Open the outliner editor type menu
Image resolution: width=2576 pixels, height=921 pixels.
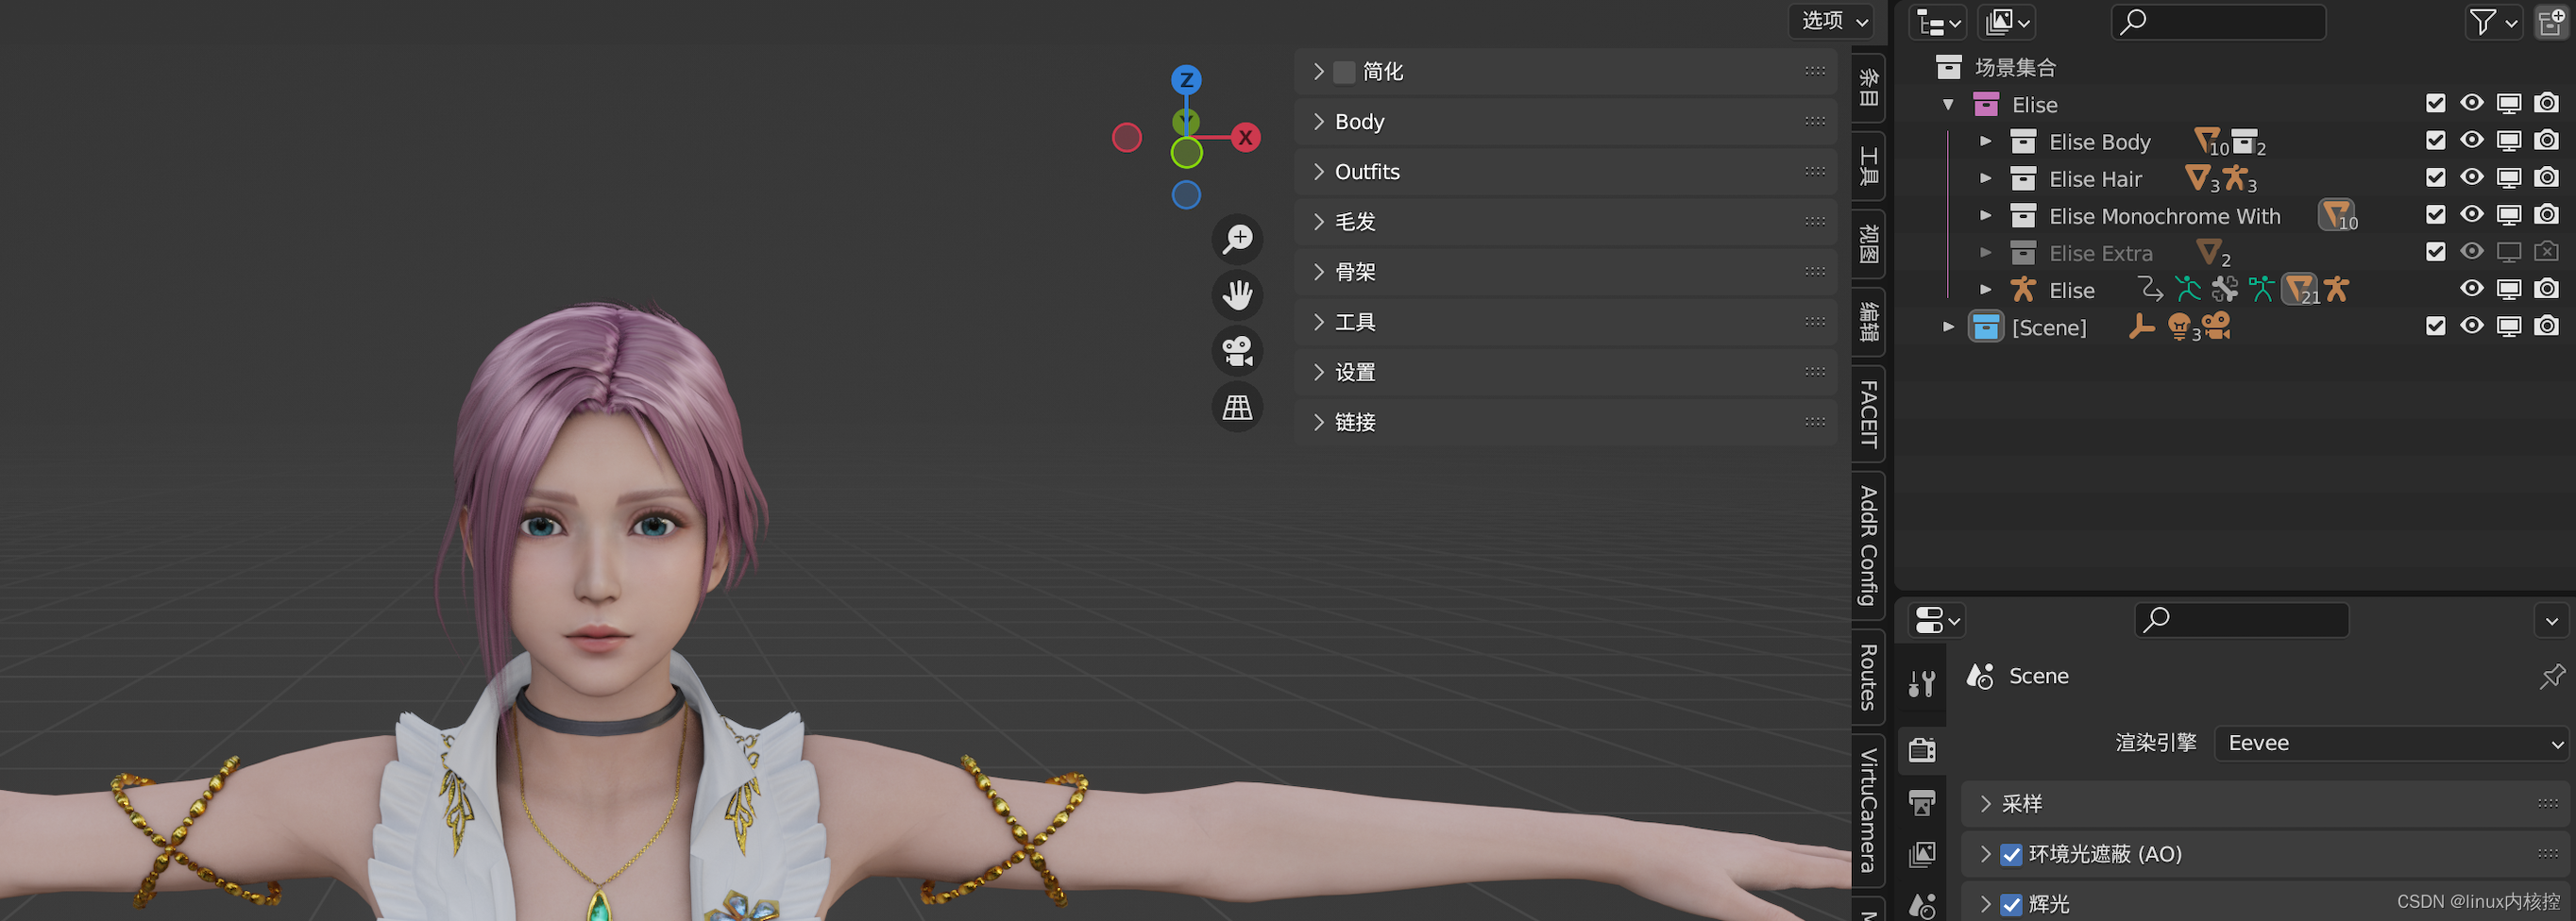[1937, 22]
